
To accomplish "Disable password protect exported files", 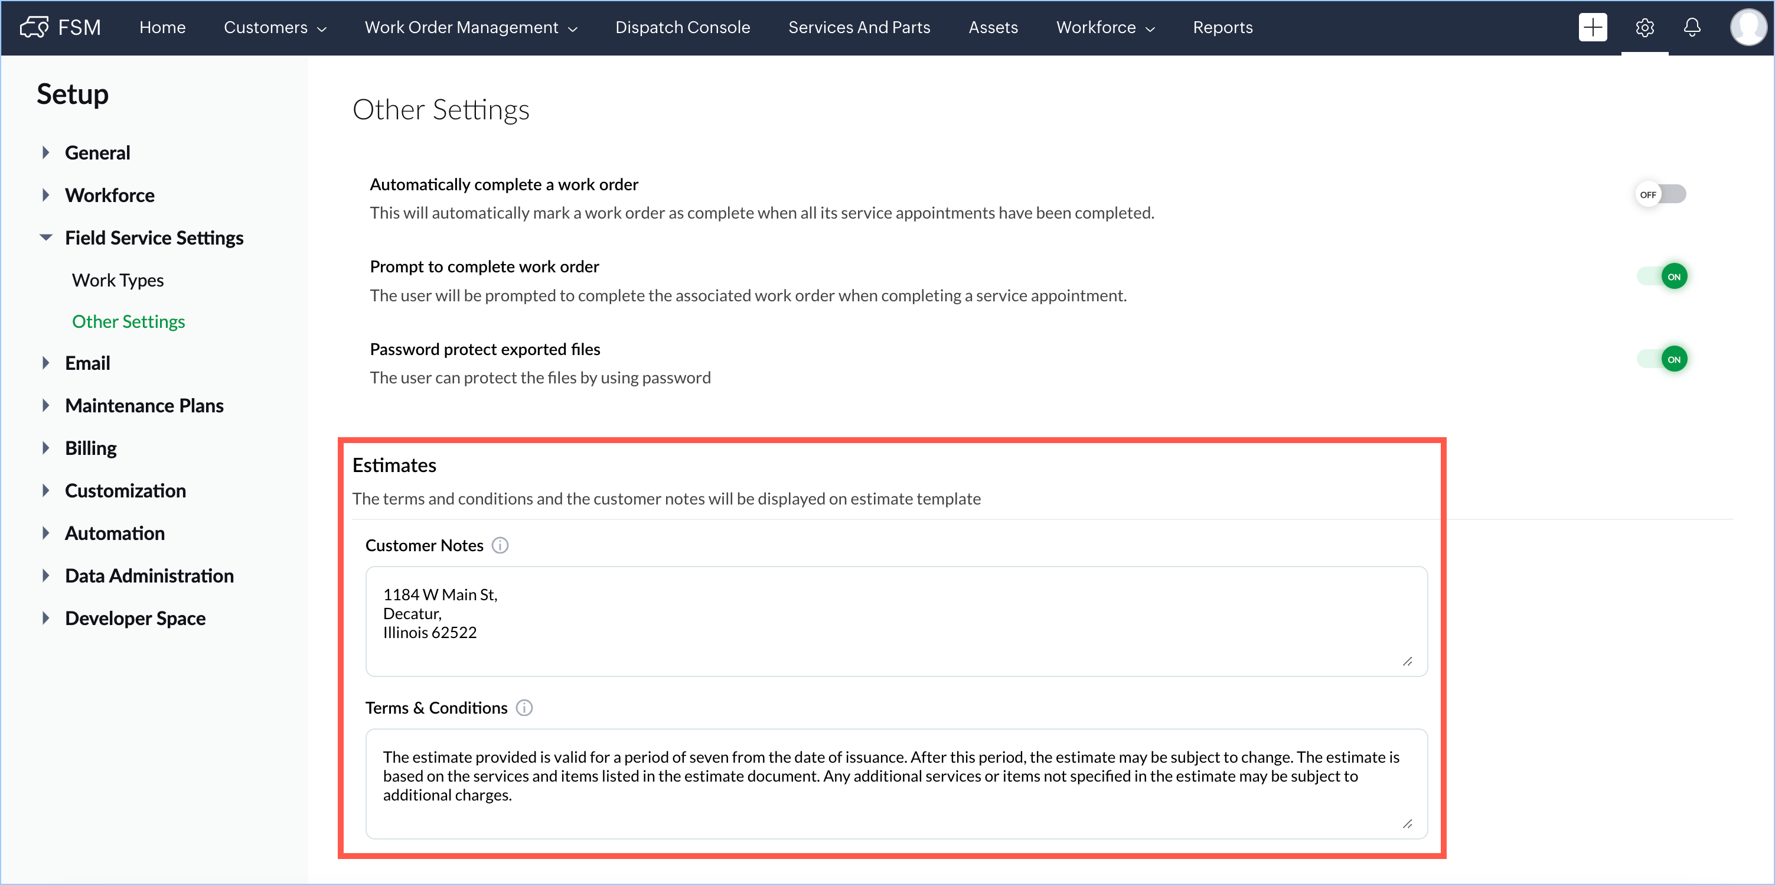I will pyautogui.click(x=1662, y=359).
